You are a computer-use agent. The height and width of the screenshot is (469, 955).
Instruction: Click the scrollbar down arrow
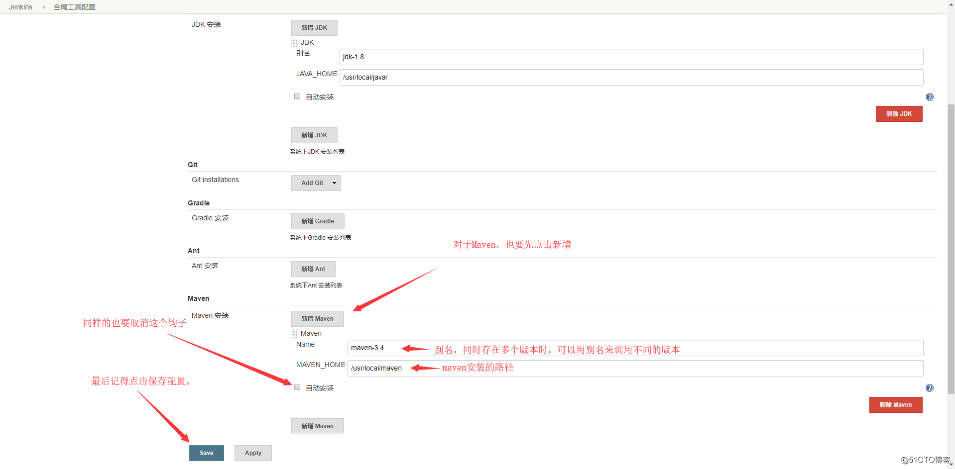coord(951,465)
